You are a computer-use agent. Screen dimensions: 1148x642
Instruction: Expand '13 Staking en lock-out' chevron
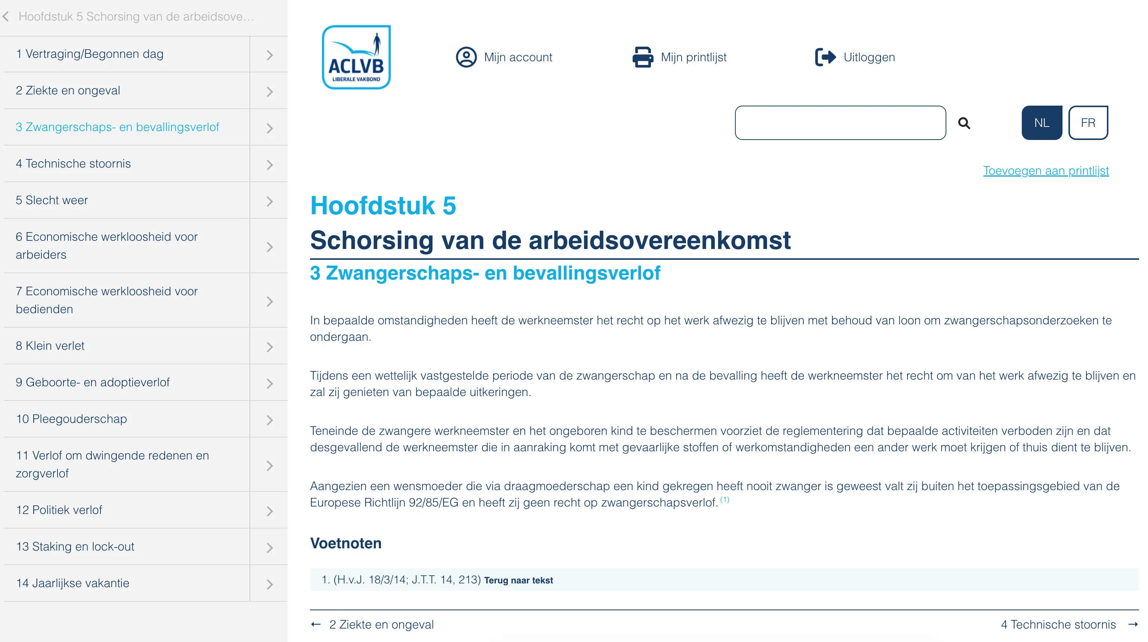click(x=269, y=548)
